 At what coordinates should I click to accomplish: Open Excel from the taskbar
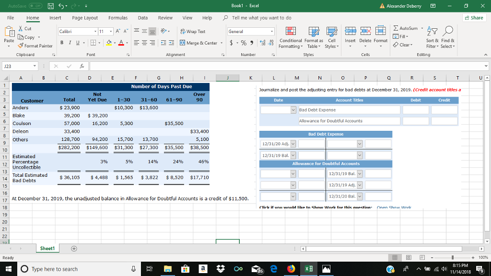pyautogui.click(x=308, y=269)
